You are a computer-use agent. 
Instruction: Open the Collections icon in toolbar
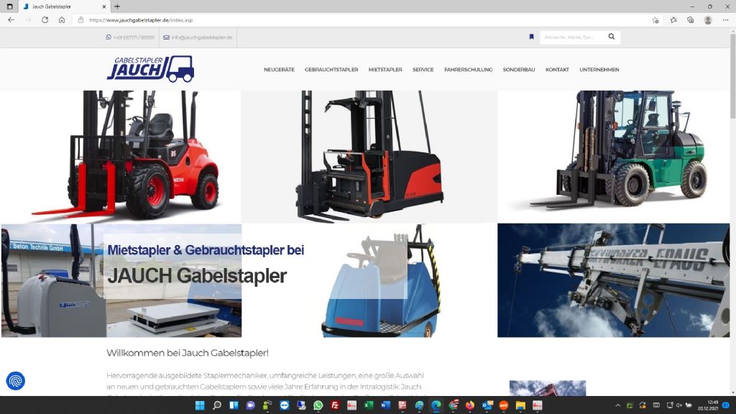pos(691,20)
